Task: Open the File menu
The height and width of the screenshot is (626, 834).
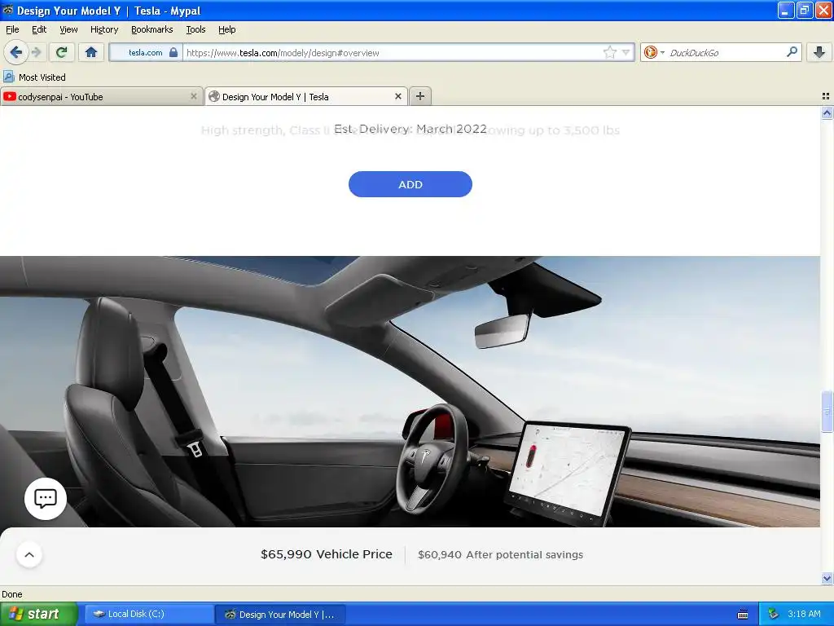Action: pyautogui.click(x=12, y=29)
